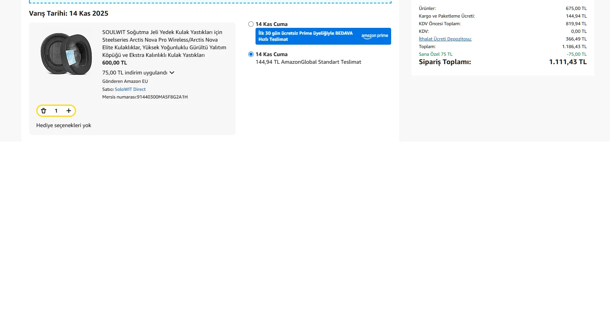Click the trash icon to remove item

pyautogui.click(x=44, y=111)
